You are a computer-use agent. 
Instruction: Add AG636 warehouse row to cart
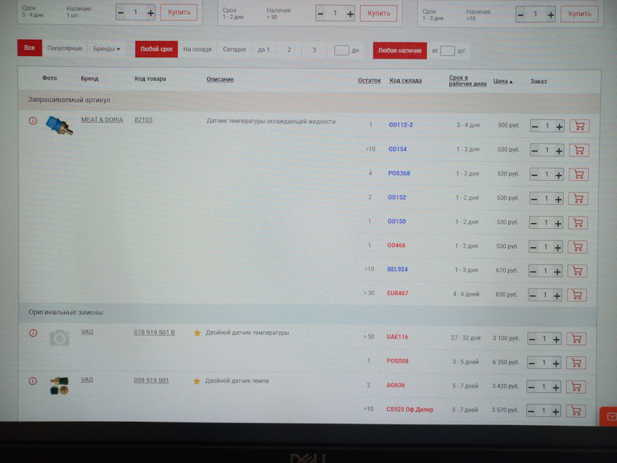576,387
